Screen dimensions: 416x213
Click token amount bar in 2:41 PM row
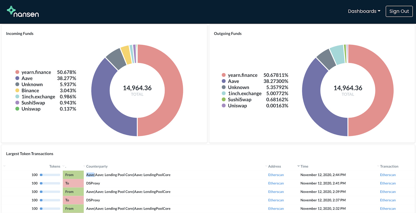[50, 183]
